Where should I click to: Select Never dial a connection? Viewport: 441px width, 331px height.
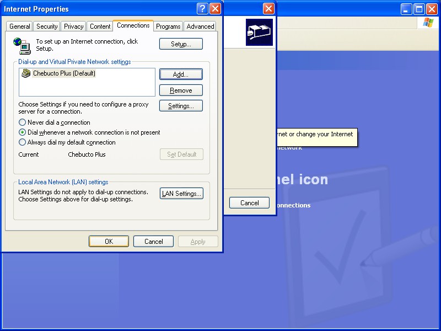[x=23, y=122]
